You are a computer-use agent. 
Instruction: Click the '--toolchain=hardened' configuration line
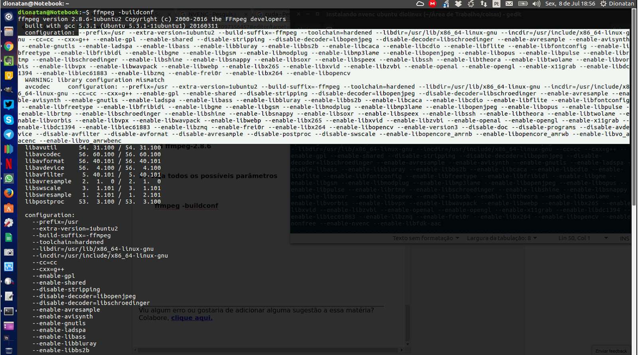click(68, 242)
